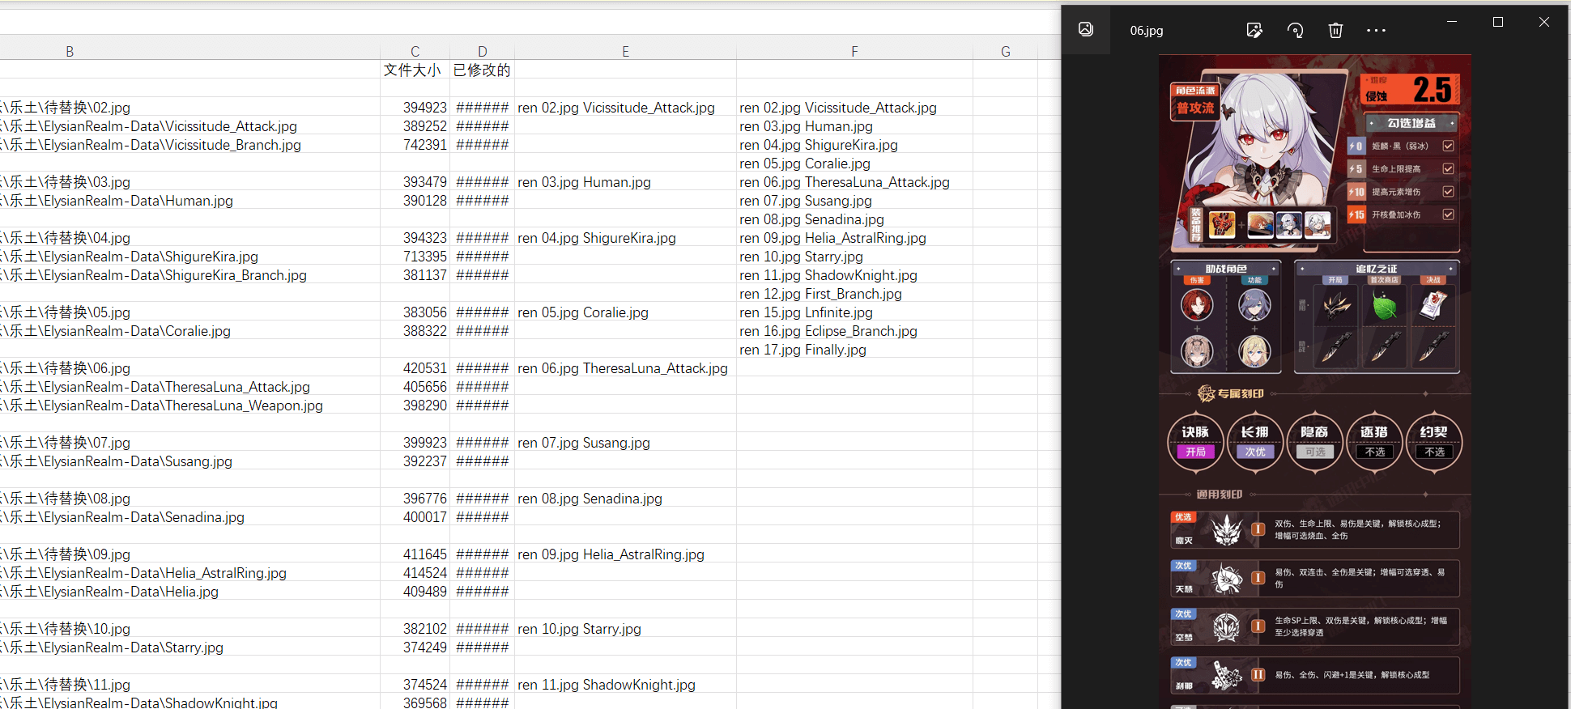Select file size cell 374249
The height and width of the screenshot is (709, 1571).
pos(415,647)
